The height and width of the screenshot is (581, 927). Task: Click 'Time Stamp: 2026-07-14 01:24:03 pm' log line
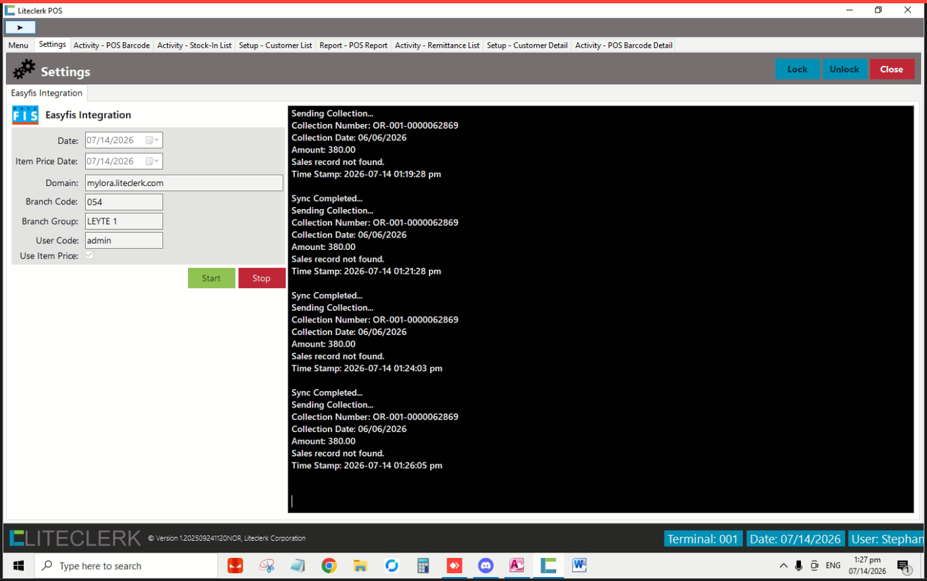[367, 368]
